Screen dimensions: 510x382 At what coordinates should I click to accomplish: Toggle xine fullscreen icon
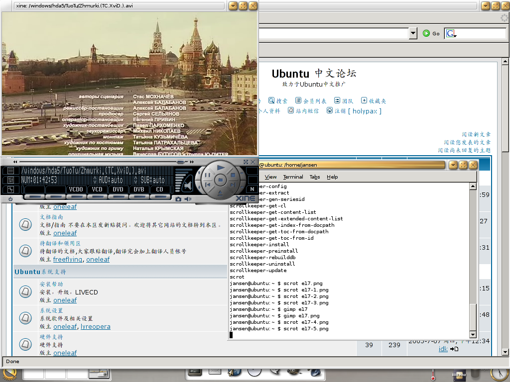coord(246,162)
